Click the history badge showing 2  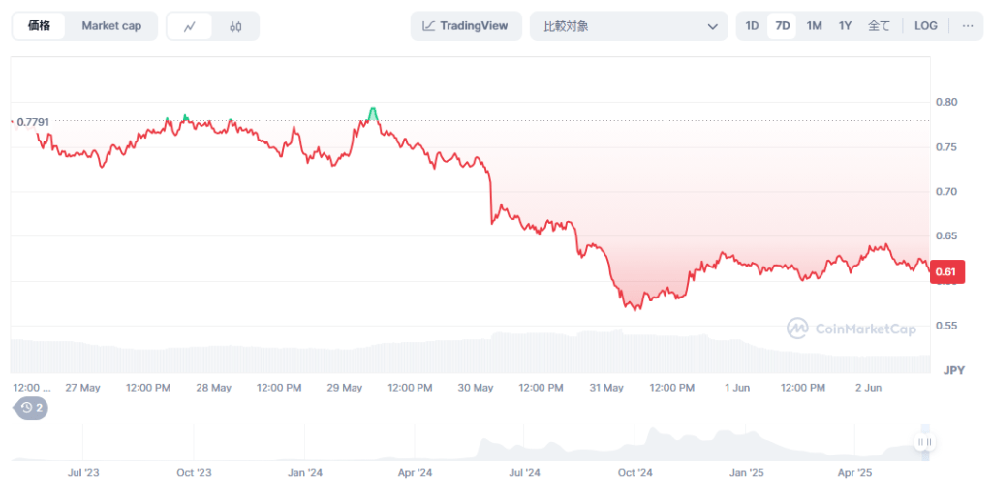31,408
